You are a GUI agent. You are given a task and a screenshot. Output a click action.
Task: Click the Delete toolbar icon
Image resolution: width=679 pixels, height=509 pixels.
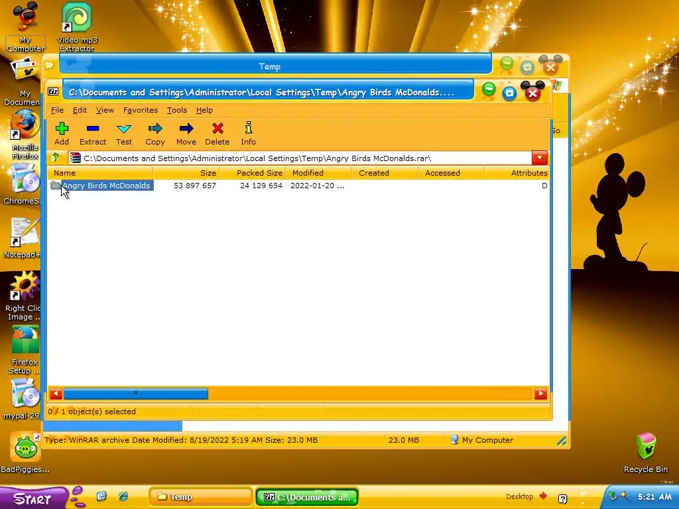pyautogui.click(x=217, y=133)
